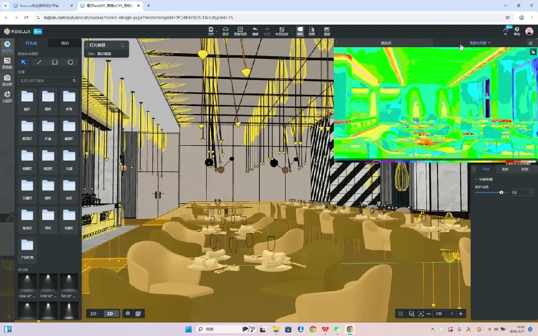This screenshot has height=336, width=538.
Task: Open the pseudo-color map dropdown
Action: click(480, 43)
